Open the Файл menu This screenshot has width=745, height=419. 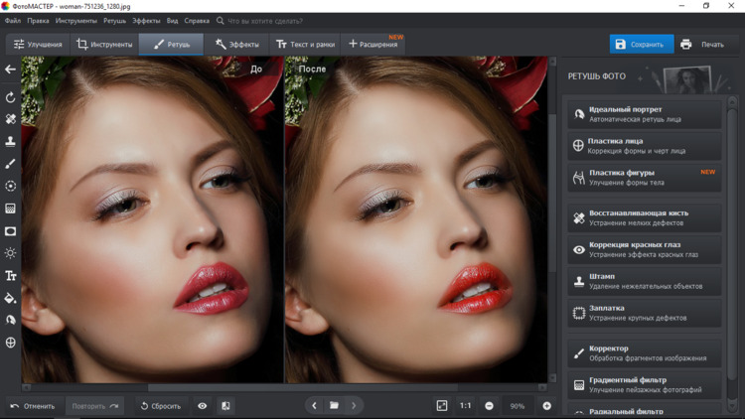12,21
